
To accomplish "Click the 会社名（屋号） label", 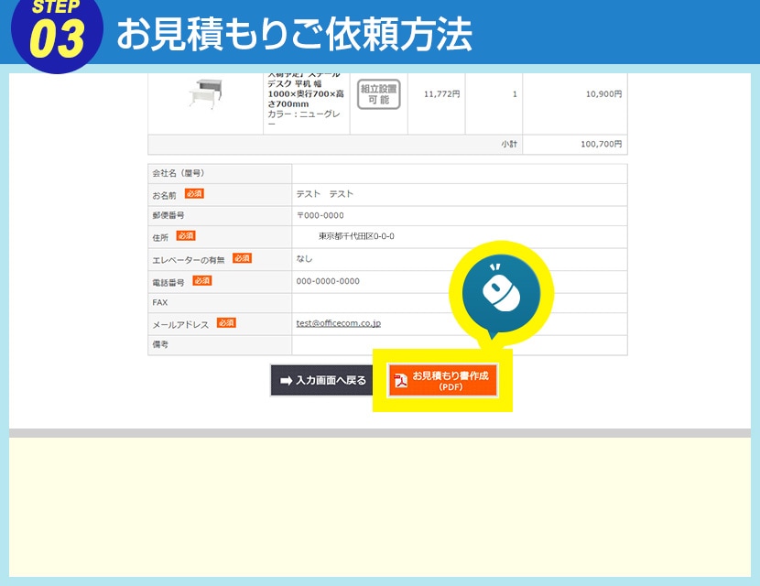I will point(179,173).
